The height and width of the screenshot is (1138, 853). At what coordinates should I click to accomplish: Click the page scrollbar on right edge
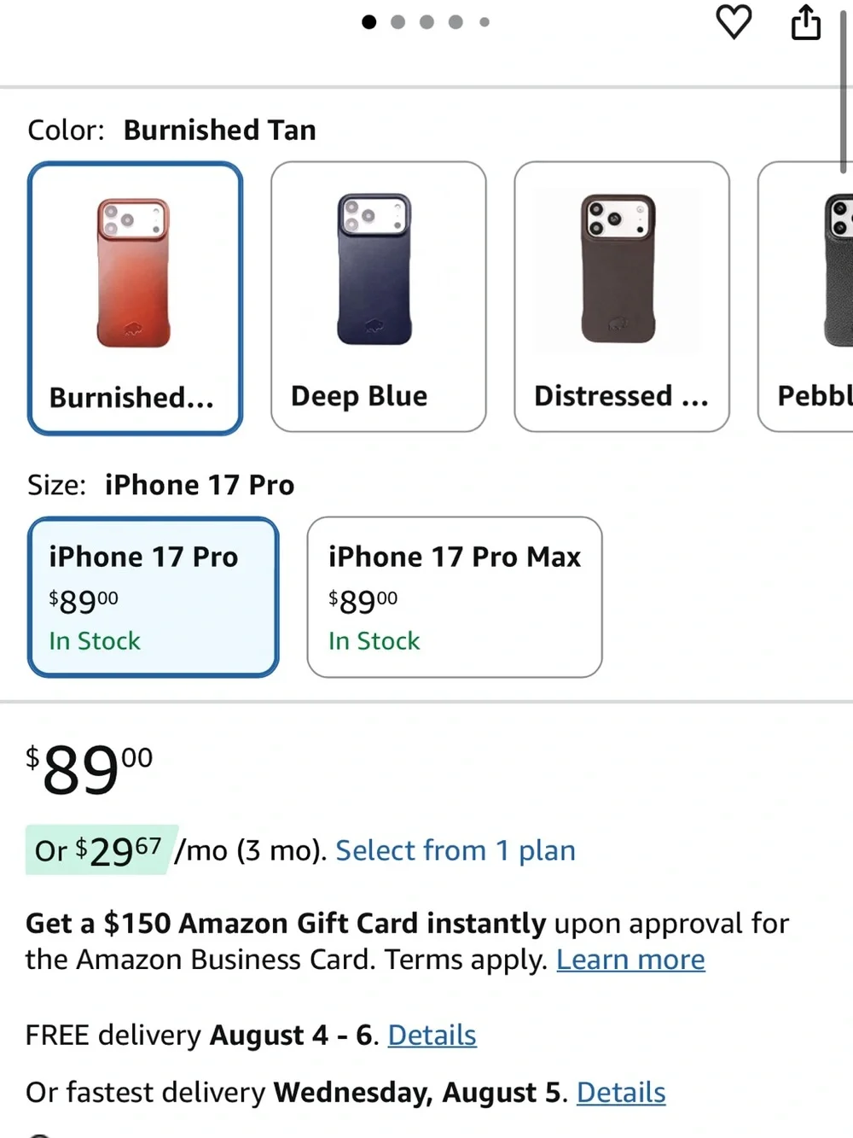point(844,90)
